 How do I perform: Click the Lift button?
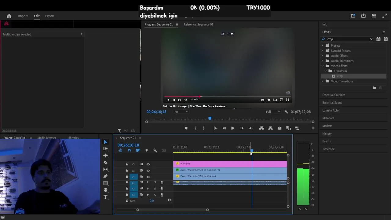click(261, 128)
